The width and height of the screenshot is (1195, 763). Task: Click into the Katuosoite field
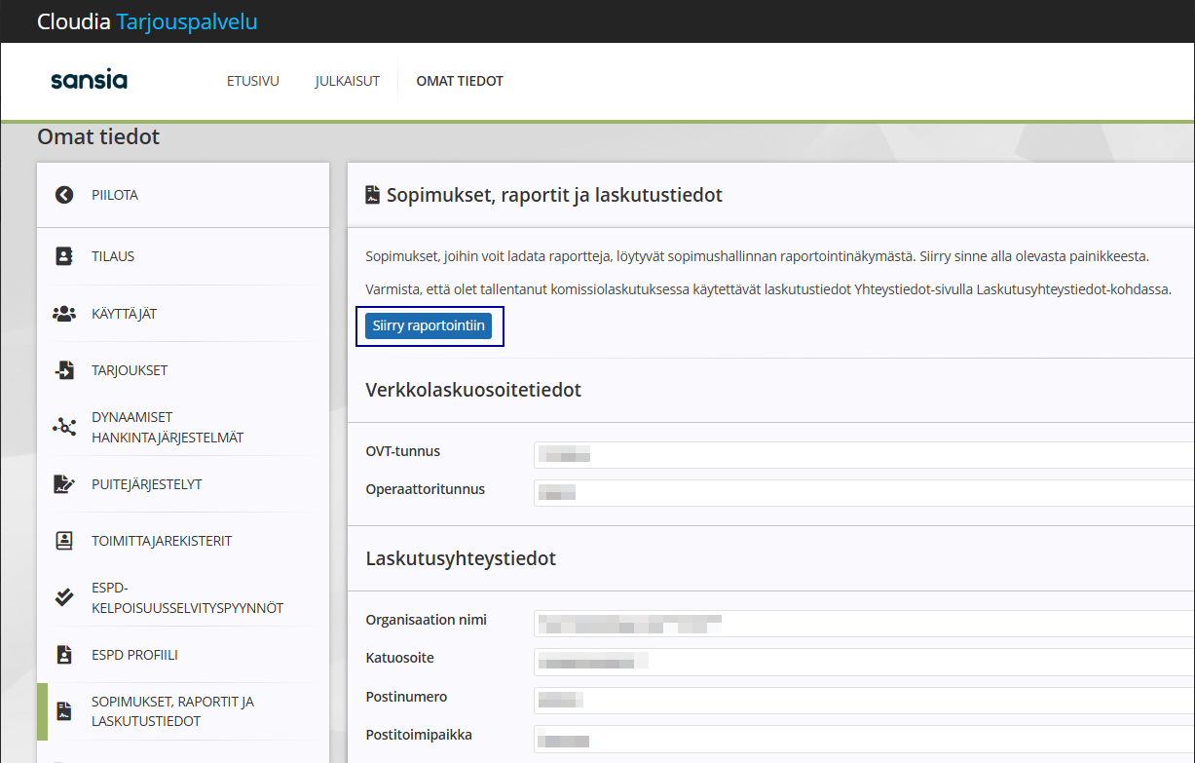pyautogui.click(x=864, y=662)
